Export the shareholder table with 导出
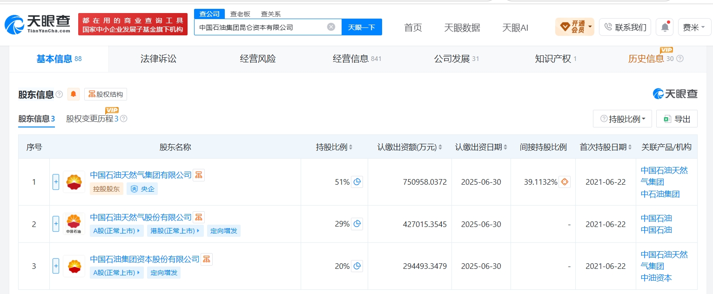 pos(677,119)
